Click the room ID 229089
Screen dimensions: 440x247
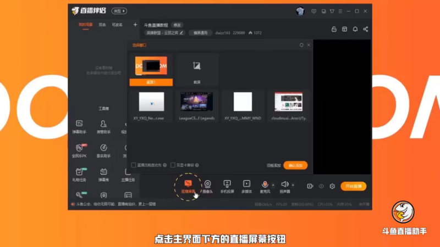(239, 33)
